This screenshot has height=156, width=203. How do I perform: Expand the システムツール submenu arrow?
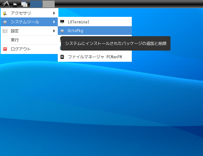[x=54, y=22]
